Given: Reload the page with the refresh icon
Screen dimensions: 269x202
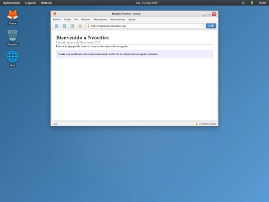Looking at the screenshot, I should 72,26.
